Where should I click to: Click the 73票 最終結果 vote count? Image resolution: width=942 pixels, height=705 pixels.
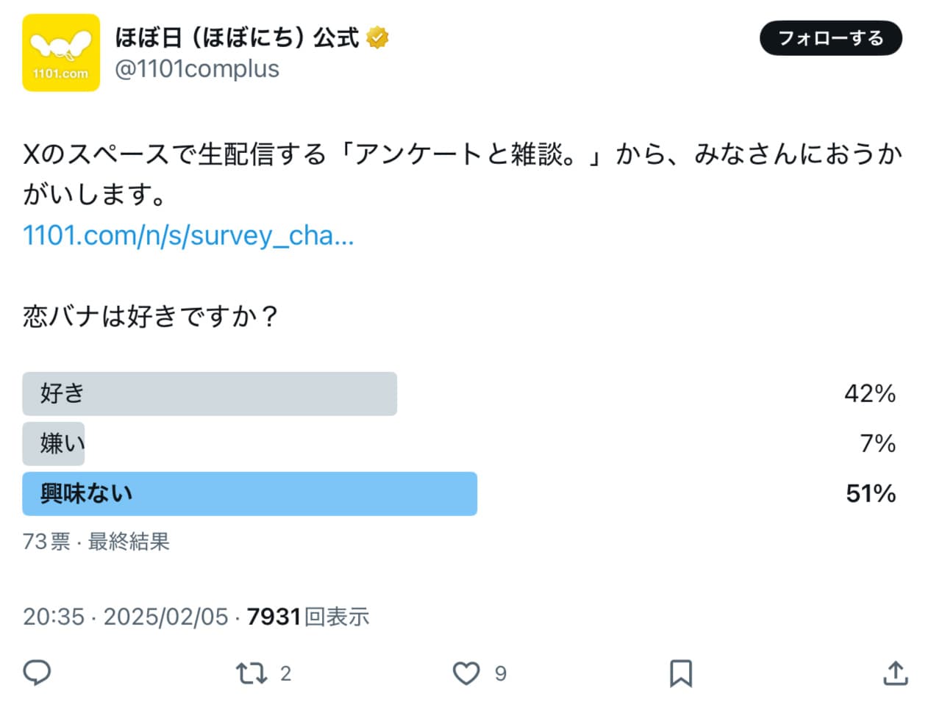96,542
